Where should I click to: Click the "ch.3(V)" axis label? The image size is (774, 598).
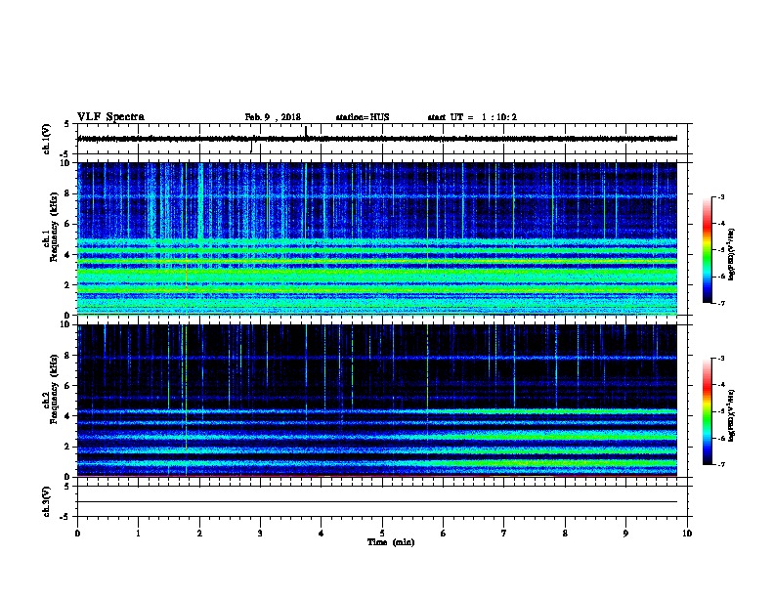click(x=47, y=501)
